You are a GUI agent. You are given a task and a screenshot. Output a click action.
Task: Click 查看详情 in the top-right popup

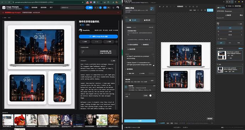(238, 6)
